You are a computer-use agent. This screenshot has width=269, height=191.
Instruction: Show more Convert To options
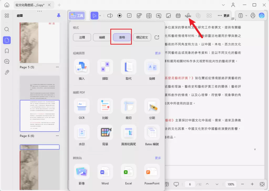tap(158, 158)
